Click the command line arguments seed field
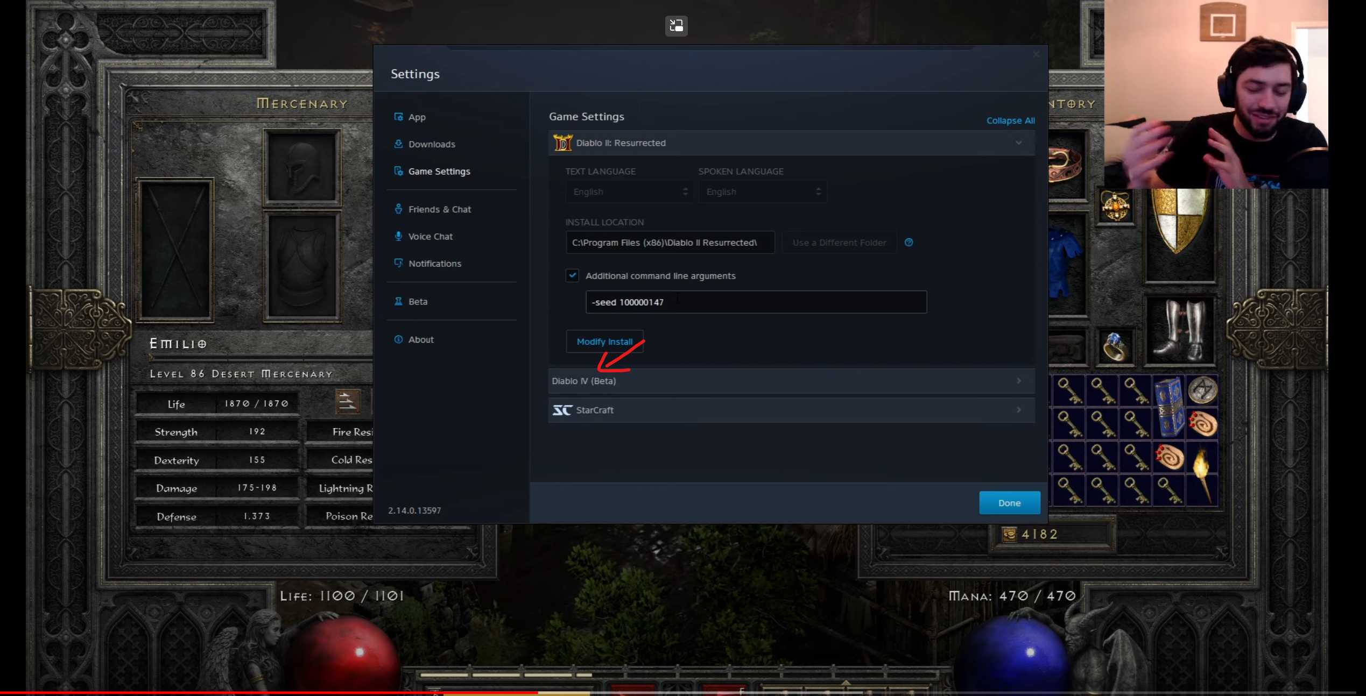 tap(756, 302)
